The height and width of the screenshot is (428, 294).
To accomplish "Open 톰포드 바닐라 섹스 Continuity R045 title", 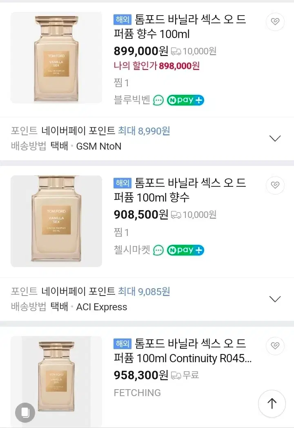I will 183,351.
